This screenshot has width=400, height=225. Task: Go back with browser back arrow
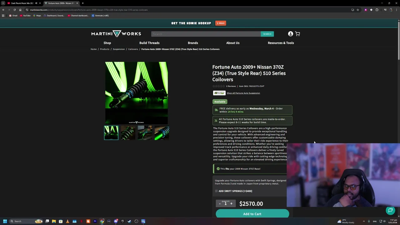(x=3, y=10)
